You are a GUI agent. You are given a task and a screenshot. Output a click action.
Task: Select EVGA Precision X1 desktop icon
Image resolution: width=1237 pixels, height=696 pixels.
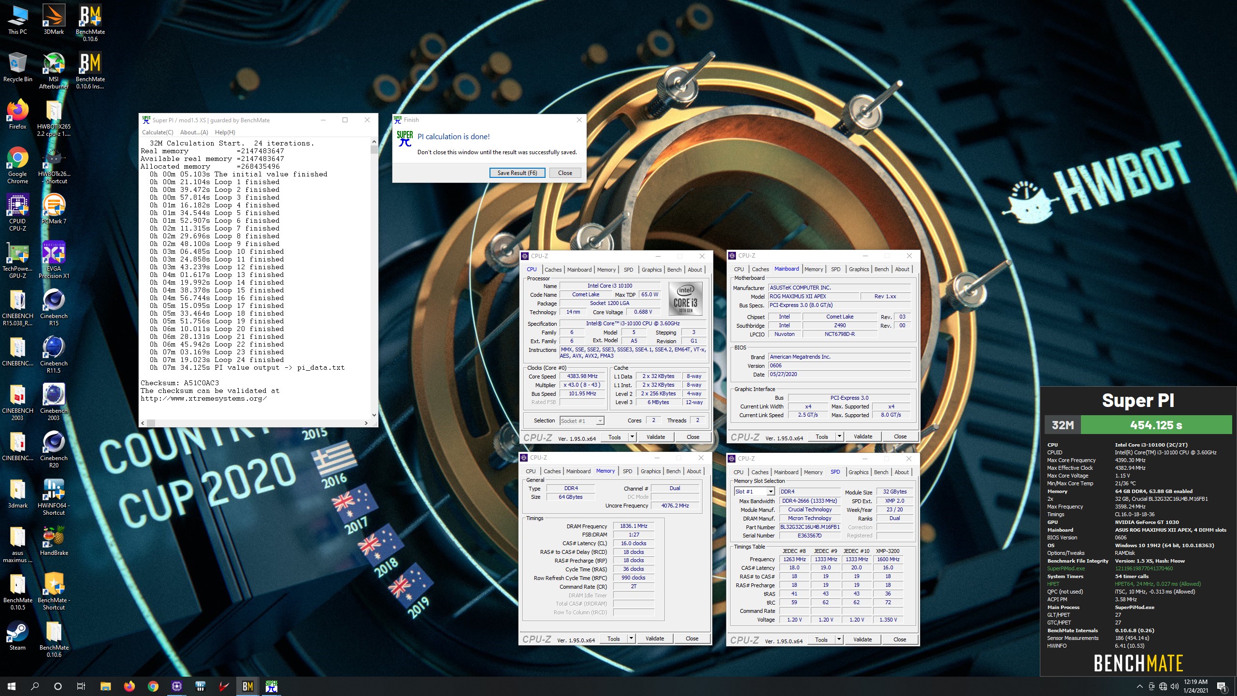[54, 260]
